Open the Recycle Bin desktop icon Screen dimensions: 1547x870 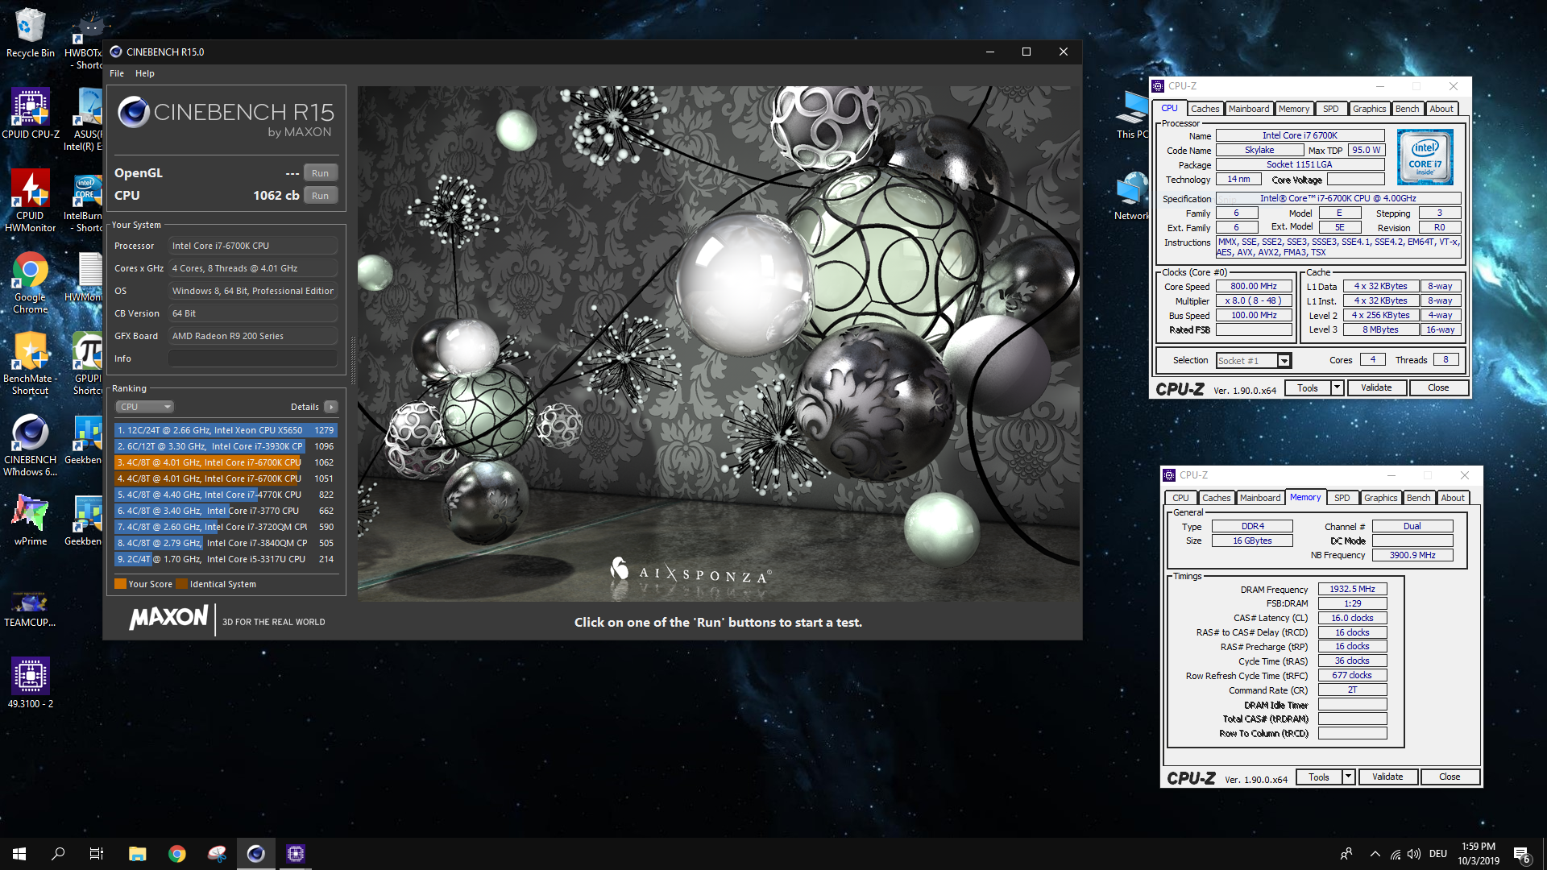coord(30,34)
